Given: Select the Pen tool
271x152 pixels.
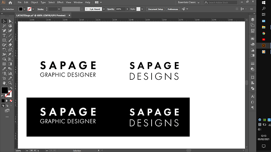Looking at the screenshot, I should coord(4,31).
